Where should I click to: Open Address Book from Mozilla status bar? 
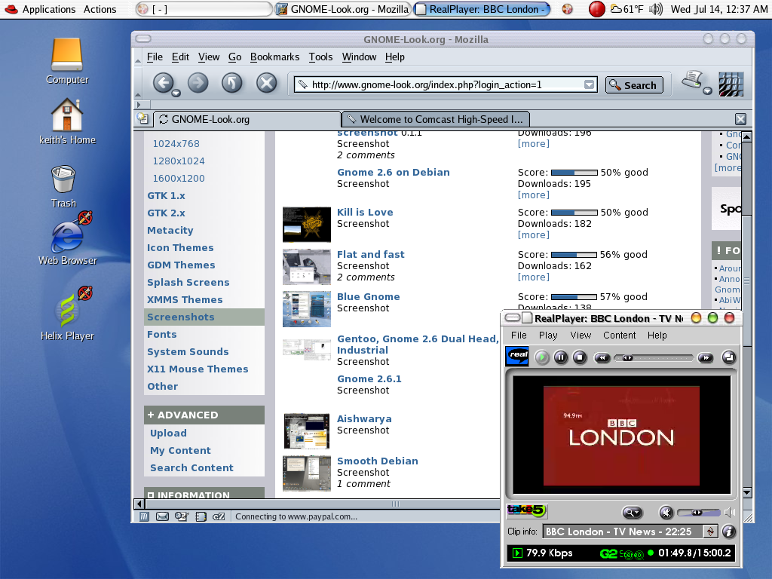(x=201, y=516)
